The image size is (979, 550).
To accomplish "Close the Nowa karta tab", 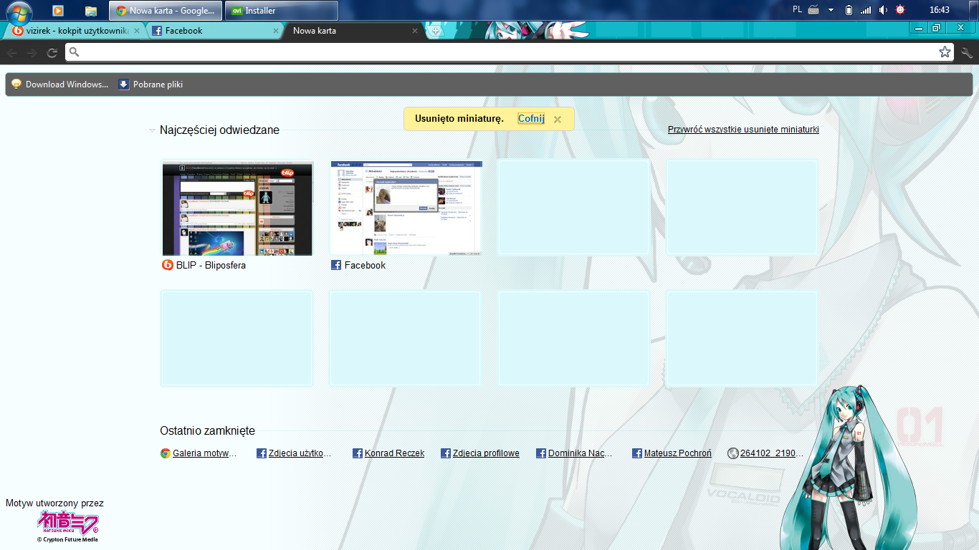I will [415, 31].
